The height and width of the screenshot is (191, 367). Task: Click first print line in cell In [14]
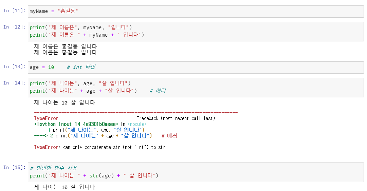coord(80,83)
